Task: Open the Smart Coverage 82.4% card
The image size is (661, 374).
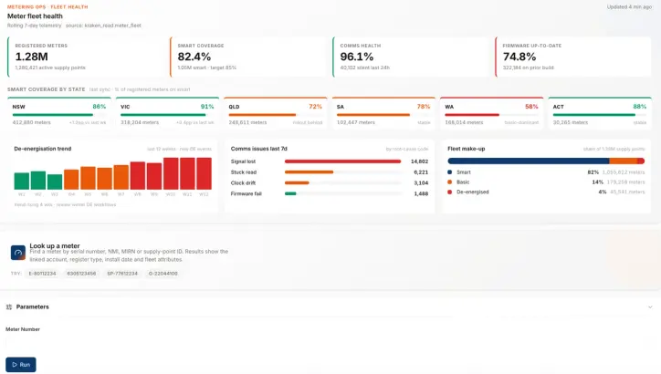Action: coord(248,57)
